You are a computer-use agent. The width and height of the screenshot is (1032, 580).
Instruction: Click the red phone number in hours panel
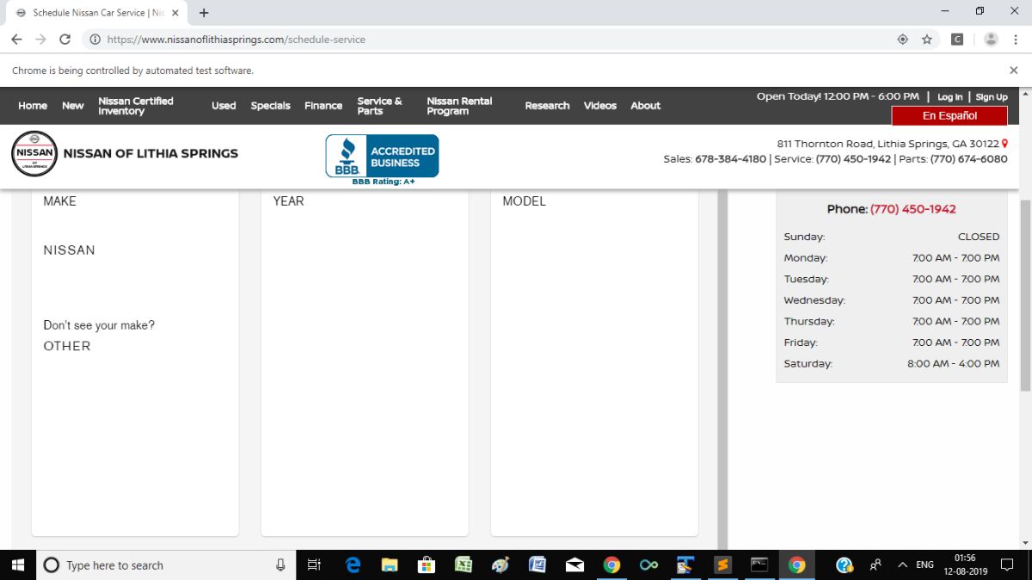point(912,209)
